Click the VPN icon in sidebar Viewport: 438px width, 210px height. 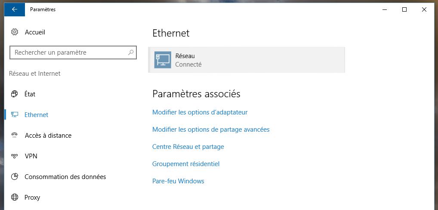15,156
